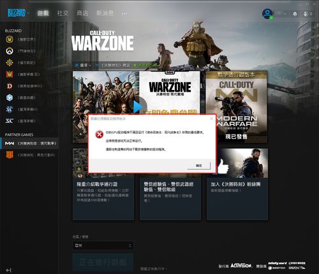The width and height of the screenshot is (319, 274).
Task: Open the region selection dropdown
Action: coord(103,245)
